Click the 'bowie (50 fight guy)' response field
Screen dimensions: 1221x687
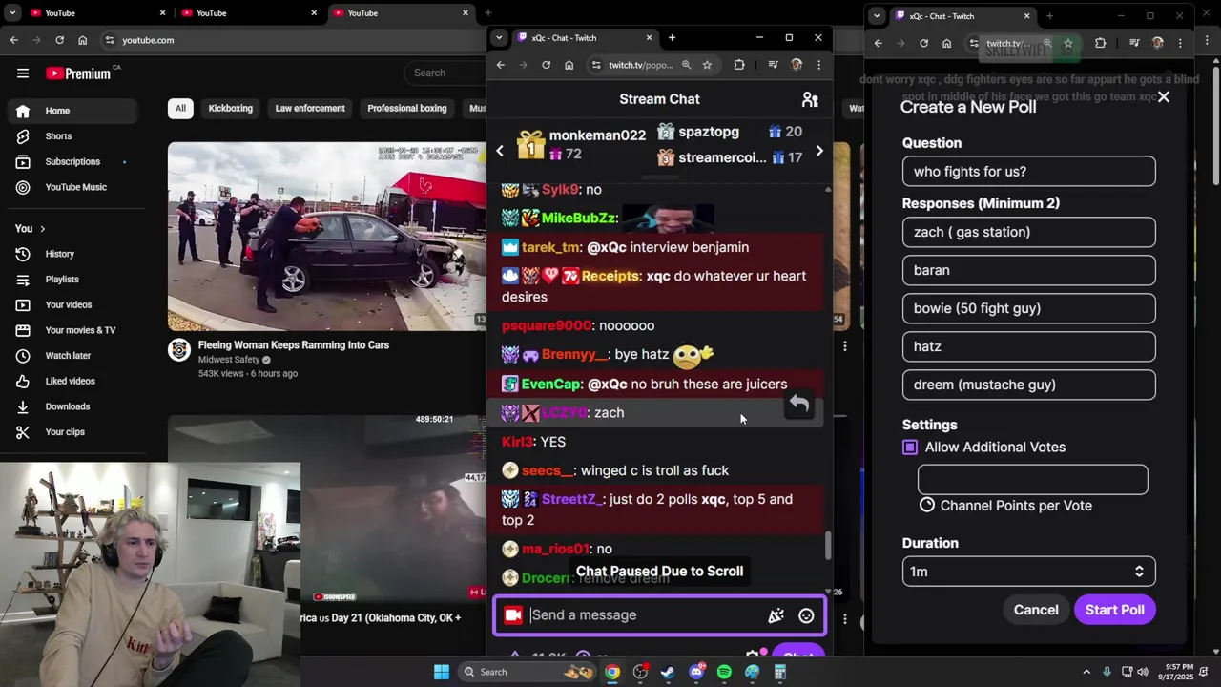pyautogui.click(x=1028, y=308)
